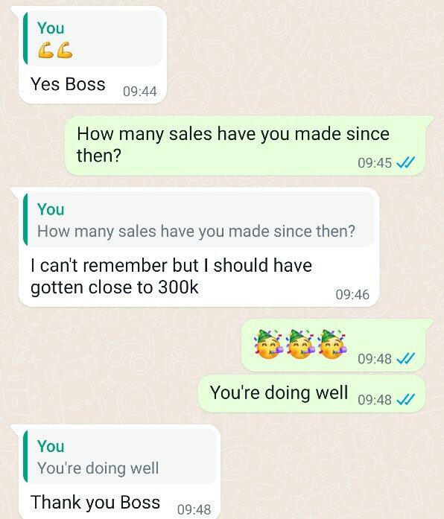Viewport: 444px width, 519px height.
Task: Tap the quoted biceps message preview box
Action: tap(92, 38)
